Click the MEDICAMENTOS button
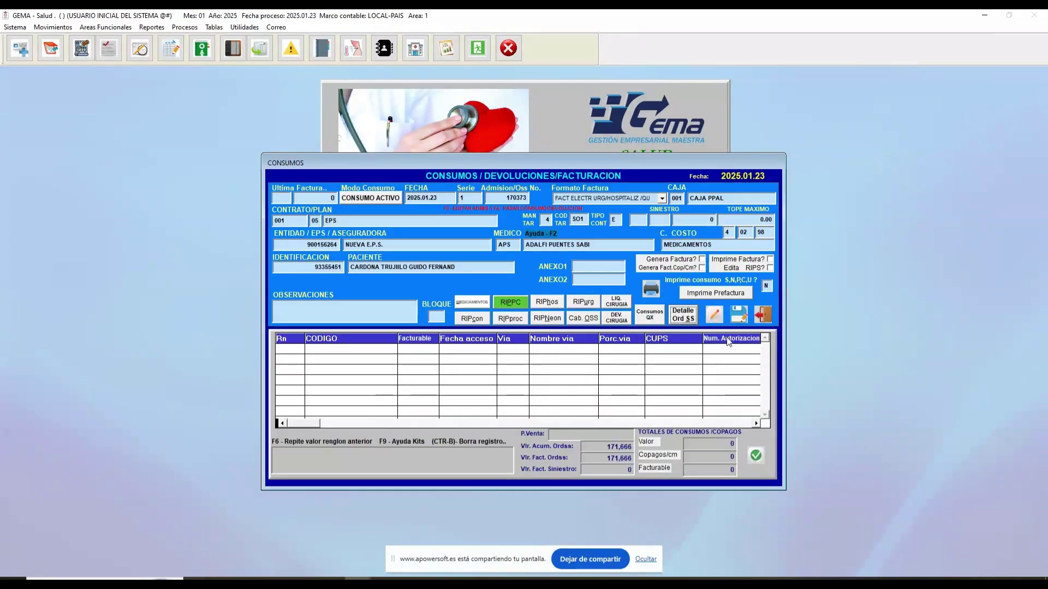The image size is (1048, 589). [x=472, y=302]
